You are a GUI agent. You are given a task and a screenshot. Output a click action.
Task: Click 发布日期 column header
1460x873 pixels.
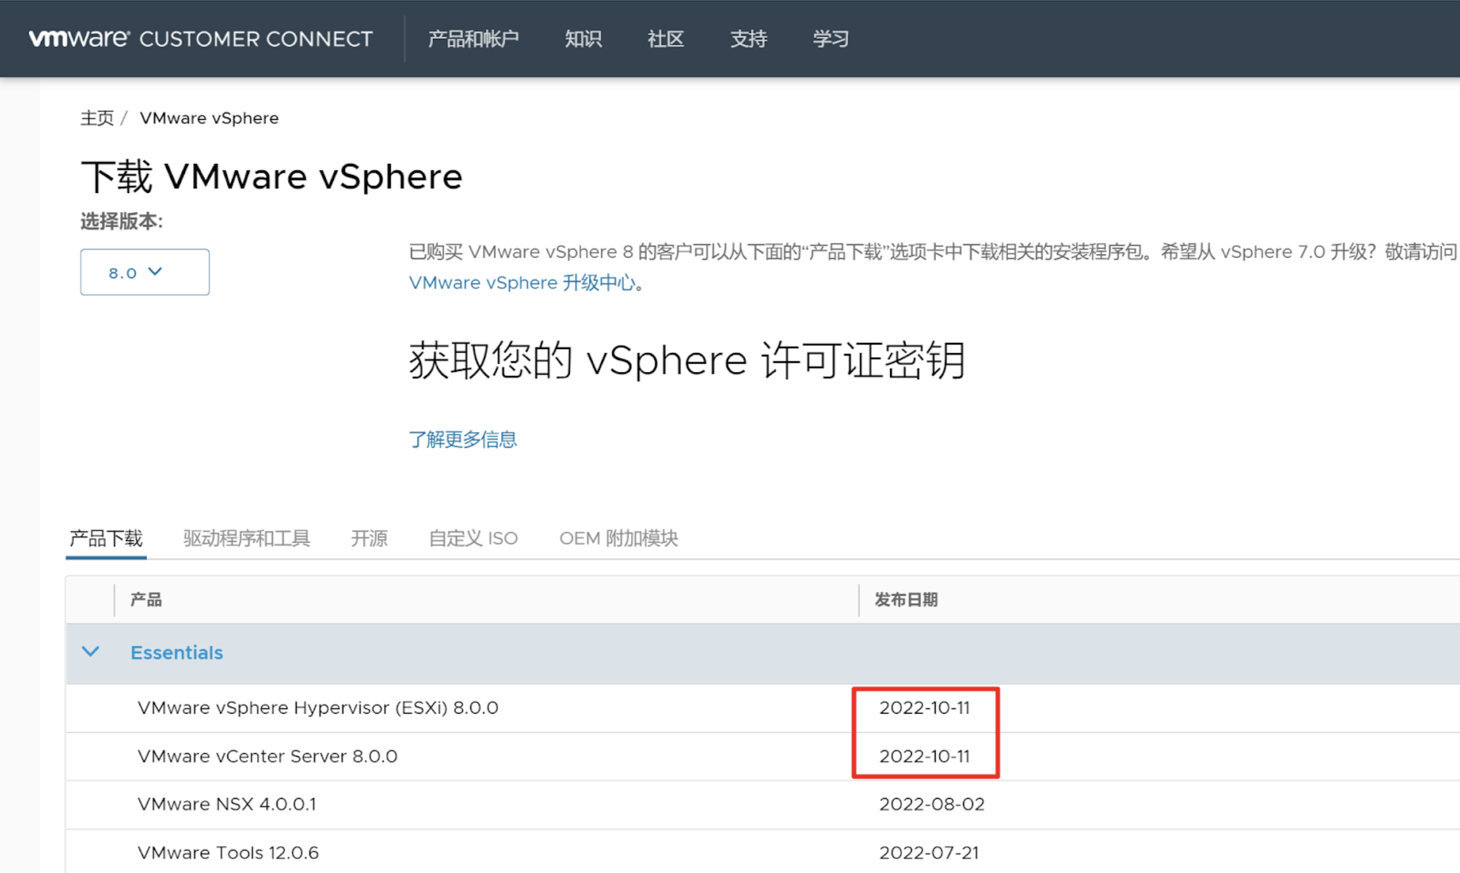906,600
